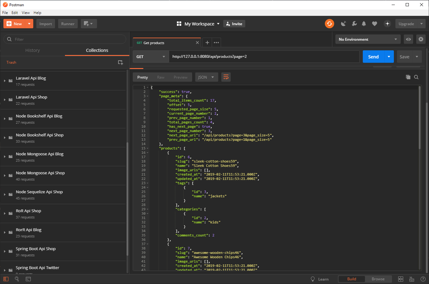
Task: Toggle sidebar visibility icon in status bar
Action: pos(6,279)
